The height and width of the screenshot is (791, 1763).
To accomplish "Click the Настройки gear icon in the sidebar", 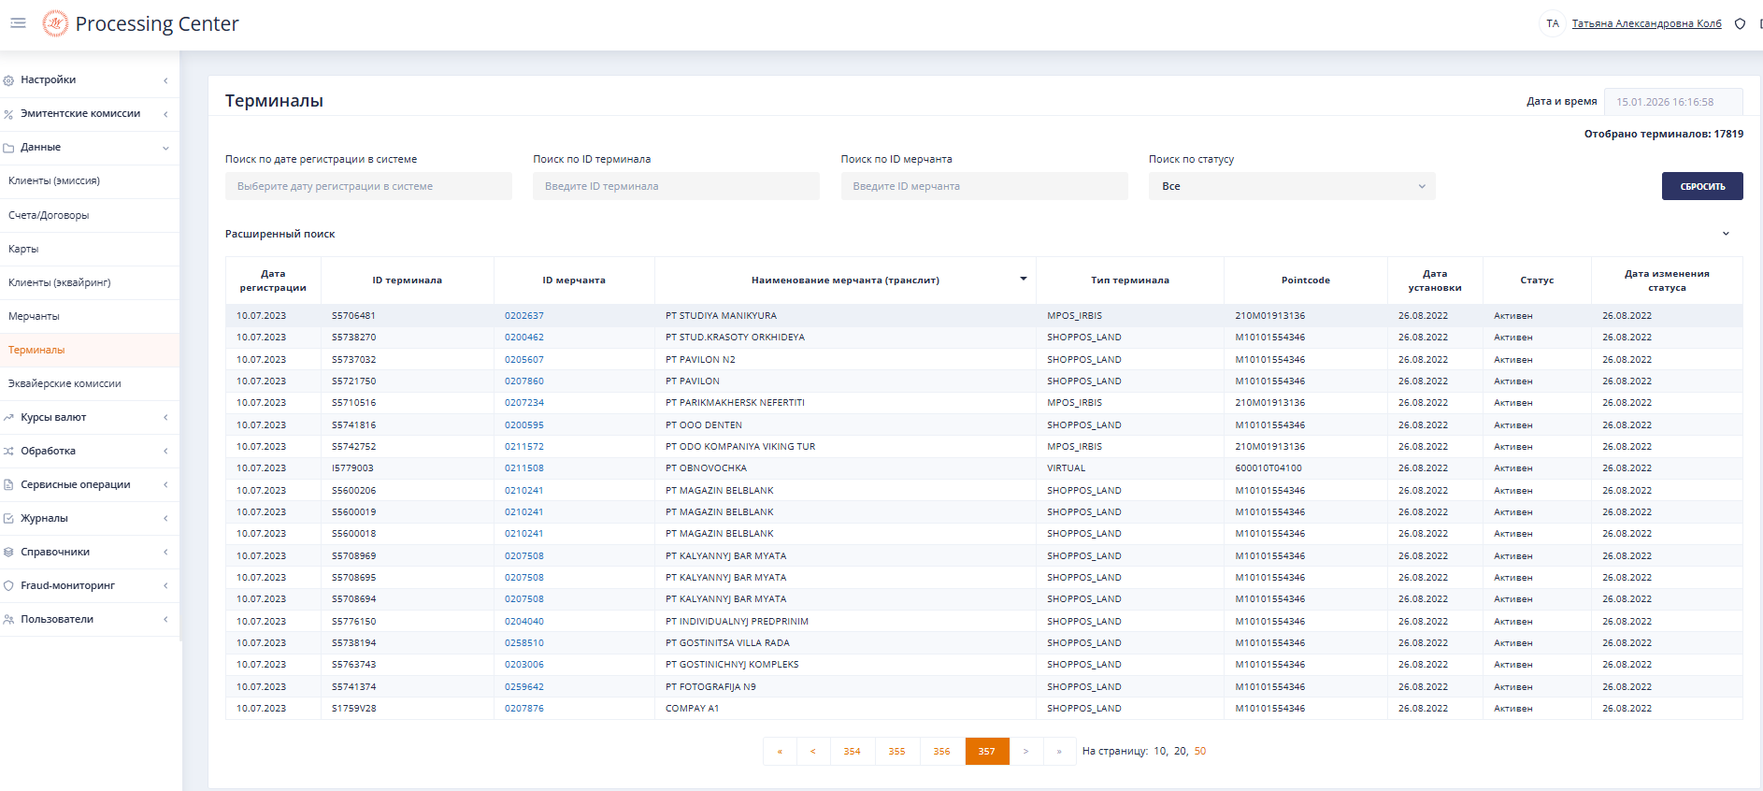I will 8,80.
